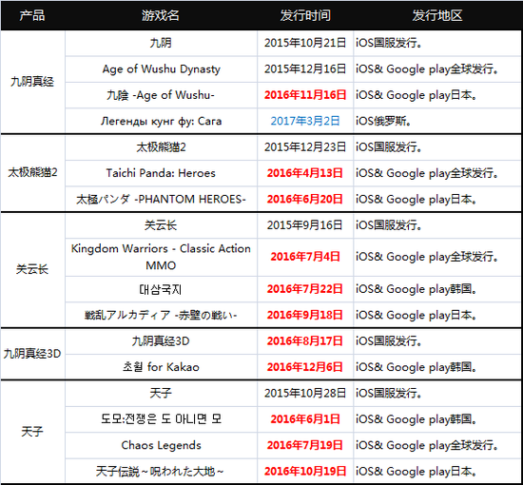The height and width of the screenshot is (485, 523).
Task: Select the 关云长 product cell
Action: tap(32, 269)
